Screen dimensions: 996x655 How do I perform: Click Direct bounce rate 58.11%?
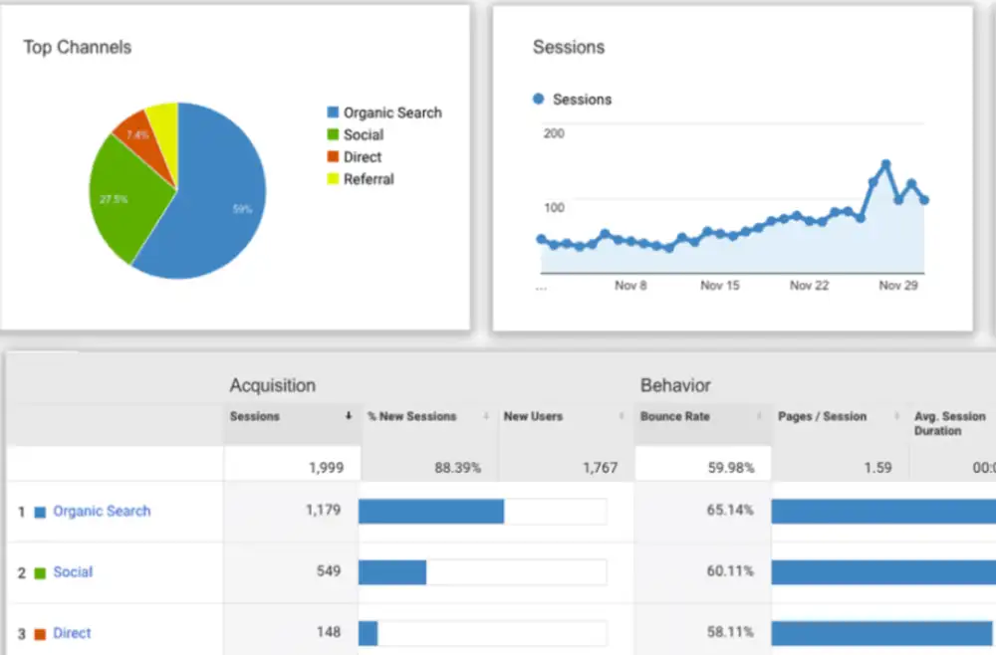tap(730, 631)
